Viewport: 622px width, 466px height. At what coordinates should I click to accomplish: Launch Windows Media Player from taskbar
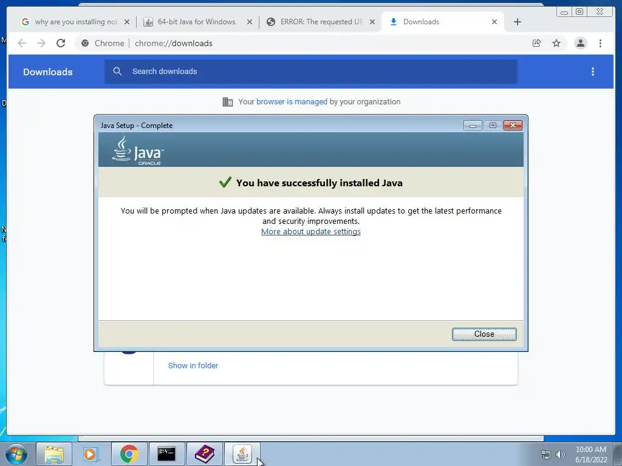click(x=91, y=454)
